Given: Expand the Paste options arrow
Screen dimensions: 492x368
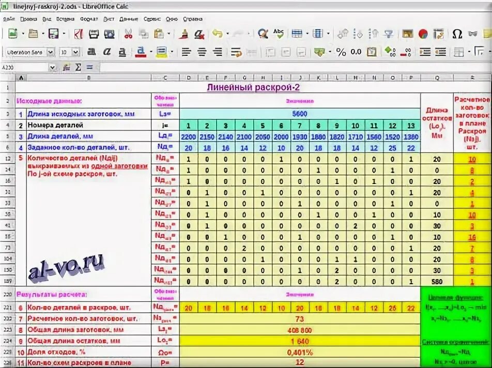Looking at the screenshot, I should click(169, 34).
